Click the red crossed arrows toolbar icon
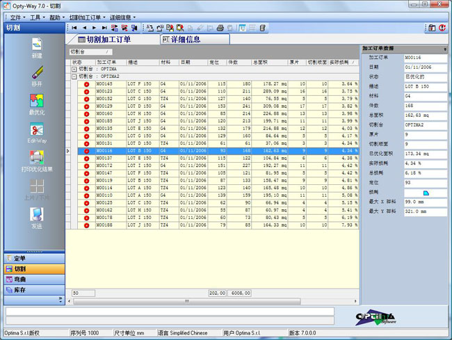Viewport: 452px width, 340px height. tap(124, 28)
